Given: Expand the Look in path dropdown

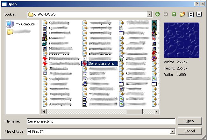Looking at the screenshot, I should [x=149, y=14].
